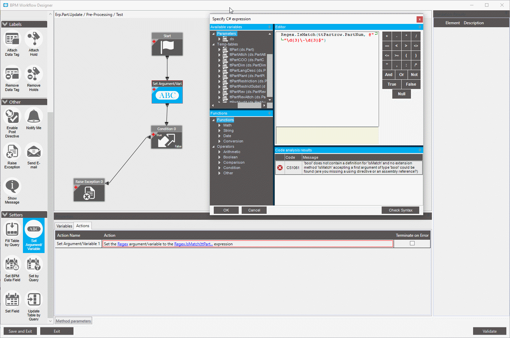This screenshot has height=338, width=510.
Task: Choose the Notify Me bell icon
Action: pyautogui.click(x=34, y=117)
